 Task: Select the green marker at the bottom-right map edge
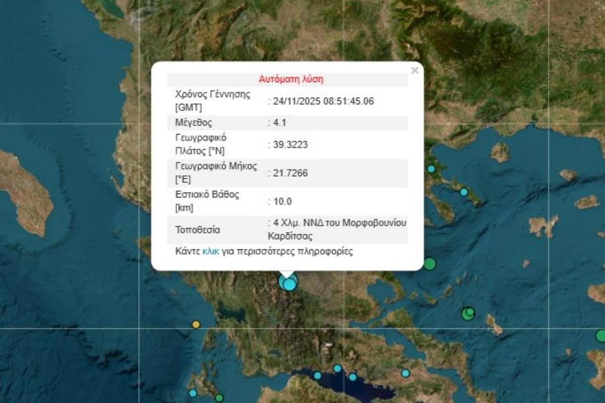click(x=601, y=337)
